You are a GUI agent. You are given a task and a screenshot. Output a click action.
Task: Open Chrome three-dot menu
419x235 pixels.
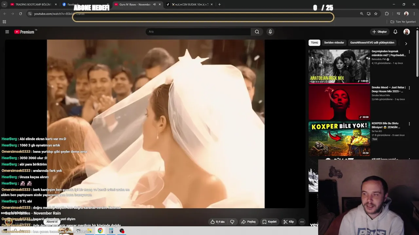pyautogui.click(x=414, y=14)
